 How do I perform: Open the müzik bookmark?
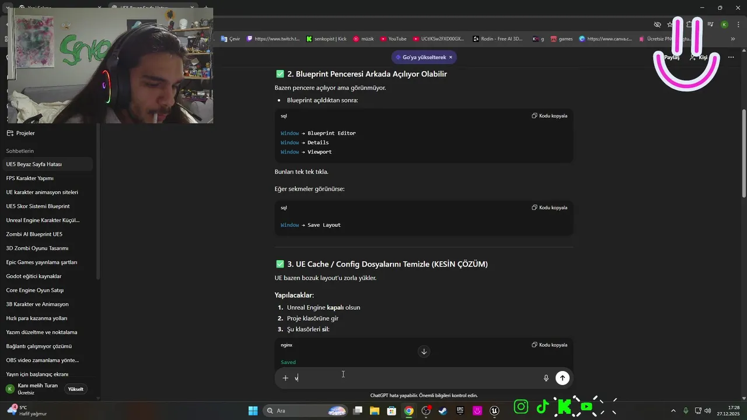364,39
